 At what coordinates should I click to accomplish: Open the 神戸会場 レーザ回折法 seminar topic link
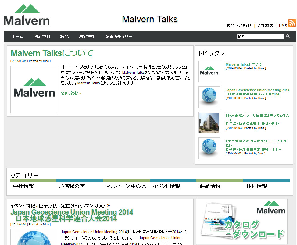257,119
